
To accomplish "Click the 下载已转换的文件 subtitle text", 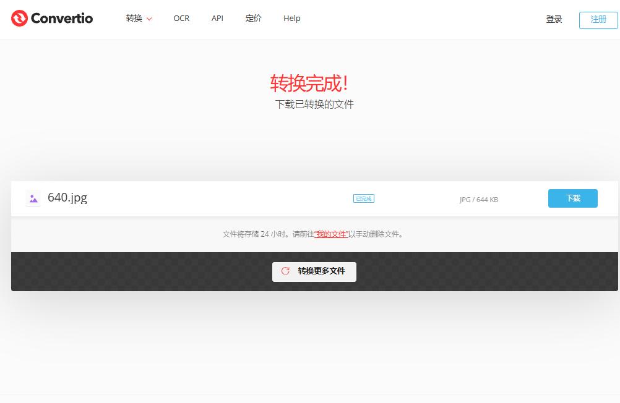I will pos(314,104).
